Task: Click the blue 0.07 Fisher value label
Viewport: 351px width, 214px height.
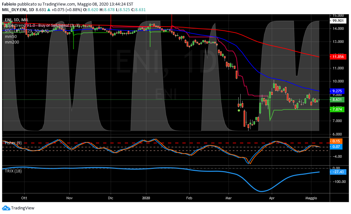Action: [x=336, y=147]
